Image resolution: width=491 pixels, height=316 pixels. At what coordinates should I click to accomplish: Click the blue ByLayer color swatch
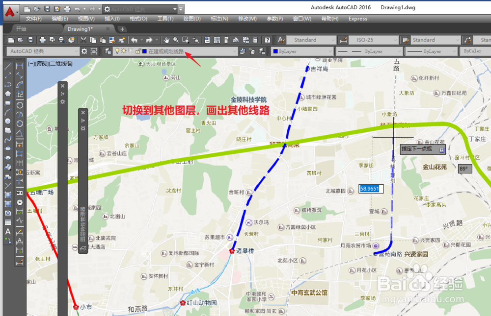tap(275, 51)
